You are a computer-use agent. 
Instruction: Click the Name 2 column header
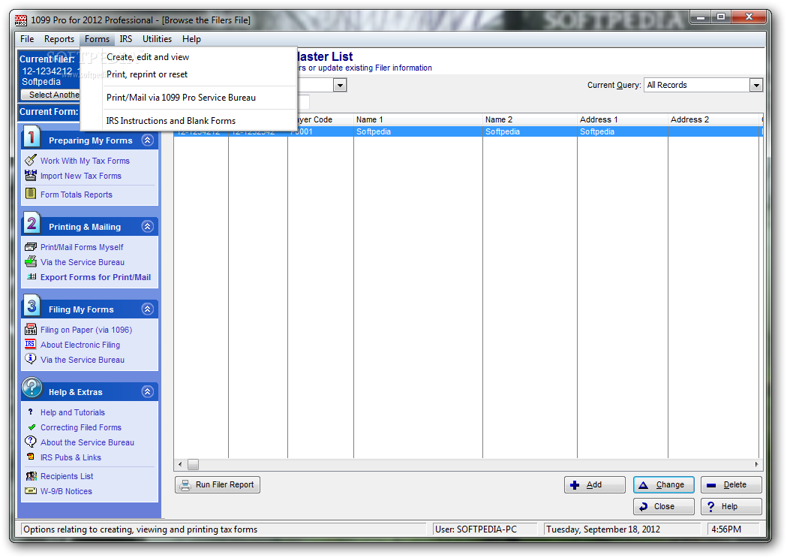(x=530, y=119)
